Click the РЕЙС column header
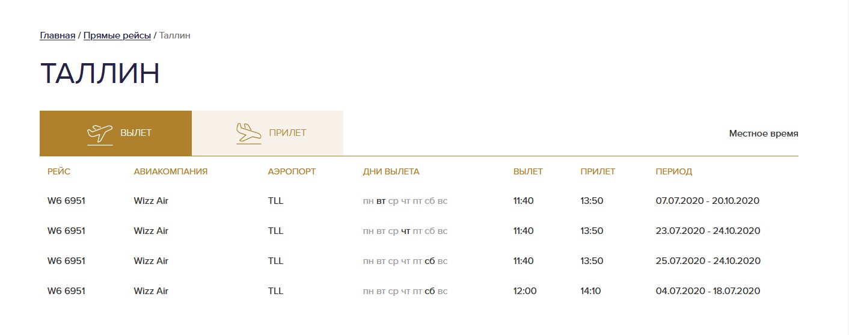Viewport: 849px width, 335px height. coord(59,171)
